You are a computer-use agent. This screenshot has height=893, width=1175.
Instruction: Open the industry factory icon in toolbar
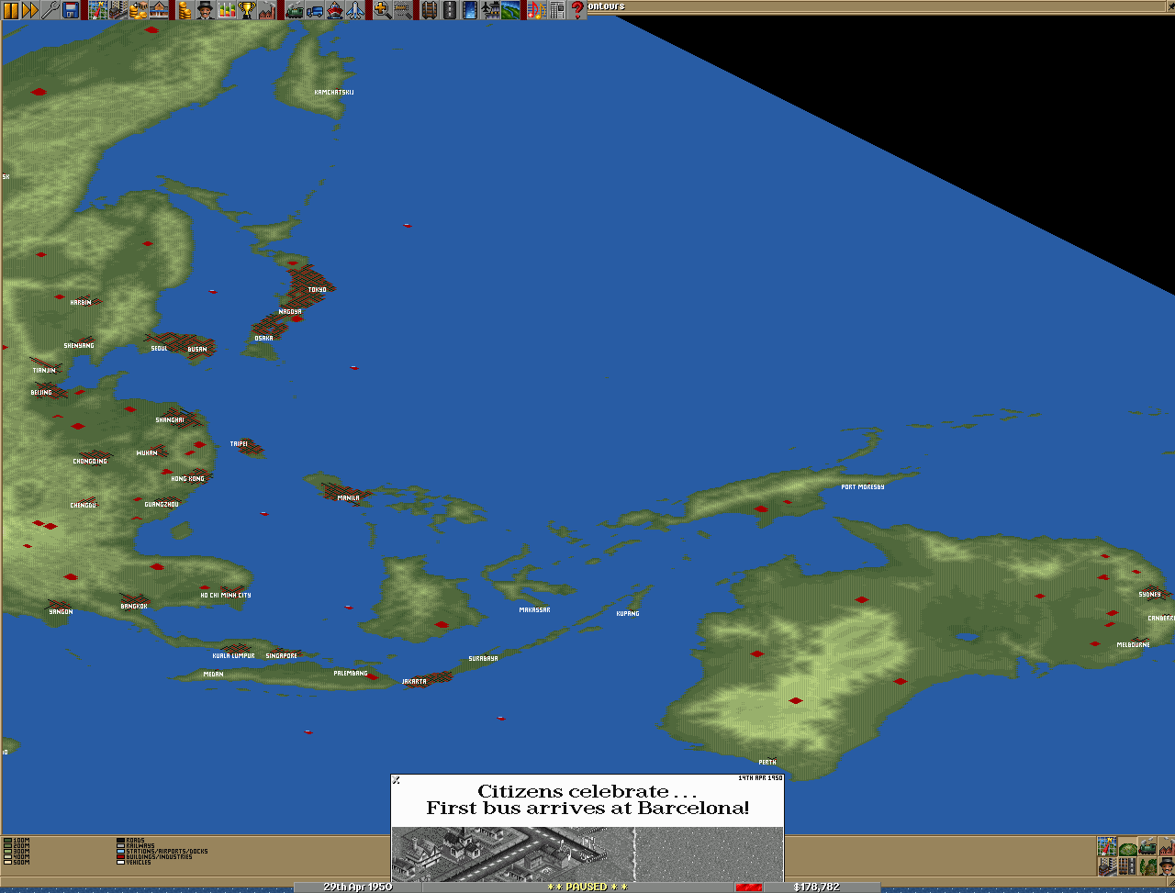coord(266,10)
